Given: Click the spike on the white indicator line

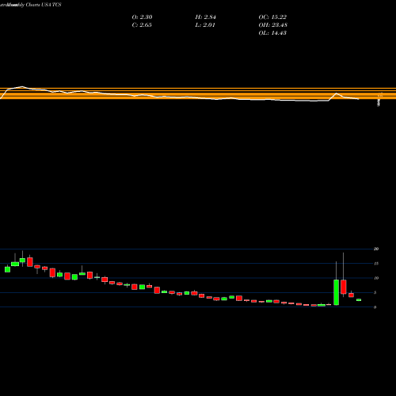Looking at the screenshot, I should [336, 93].
